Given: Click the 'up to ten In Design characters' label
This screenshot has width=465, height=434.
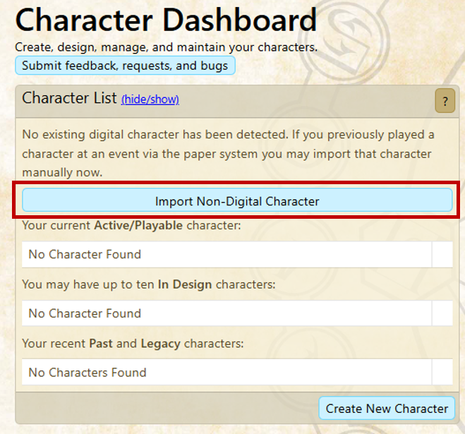Looking at the screenshot, I should pyautogui.click(x=148, y=284).
